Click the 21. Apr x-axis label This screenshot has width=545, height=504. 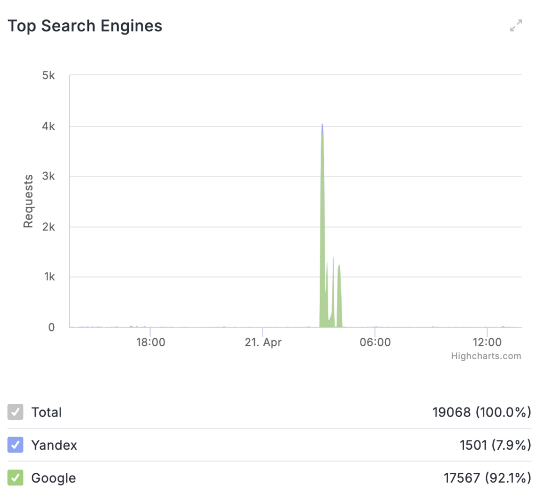[x=263, y=343]
